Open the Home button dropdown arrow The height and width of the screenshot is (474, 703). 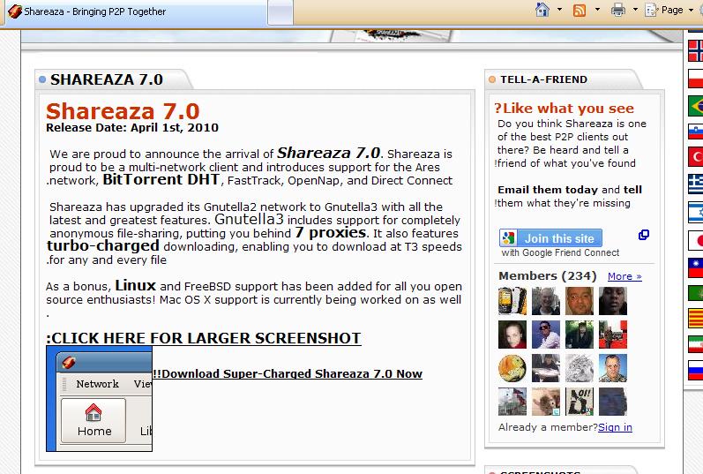tap(559, 10)
